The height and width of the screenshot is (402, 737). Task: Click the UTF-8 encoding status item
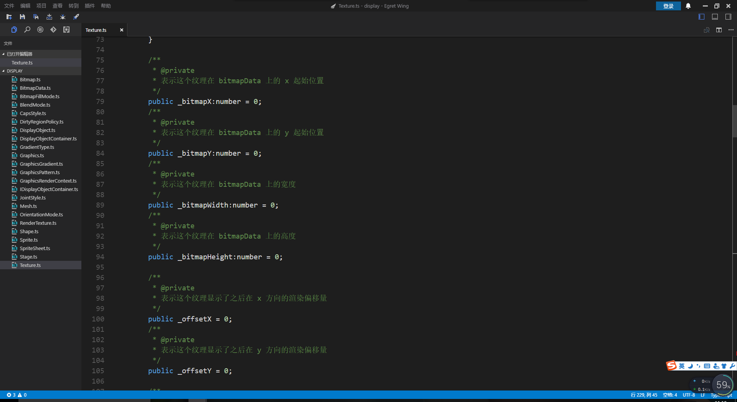[689, 395]
